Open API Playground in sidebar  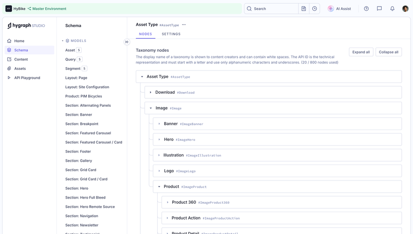29,78
